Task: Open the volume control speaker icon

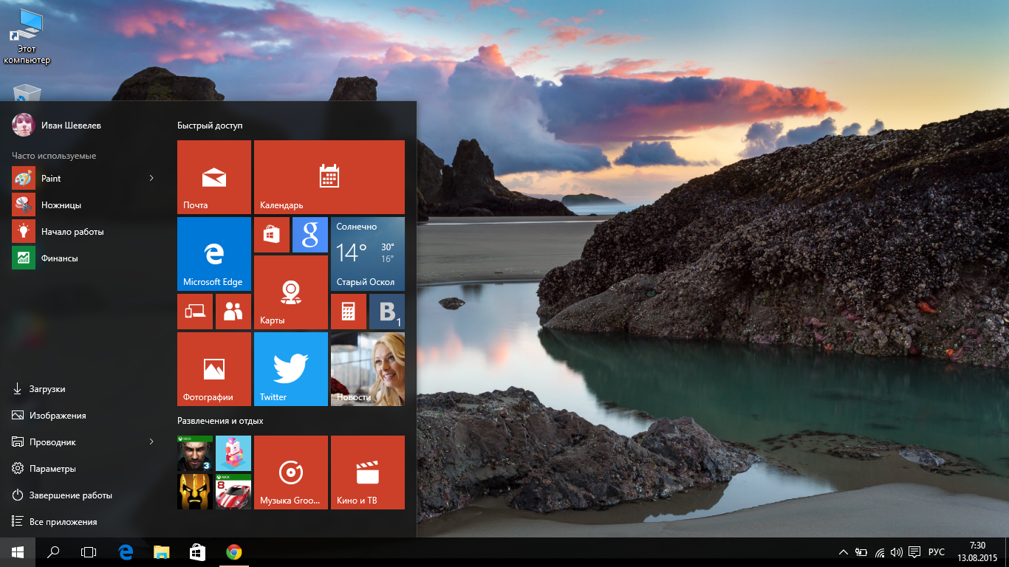Action: (897, 552)
